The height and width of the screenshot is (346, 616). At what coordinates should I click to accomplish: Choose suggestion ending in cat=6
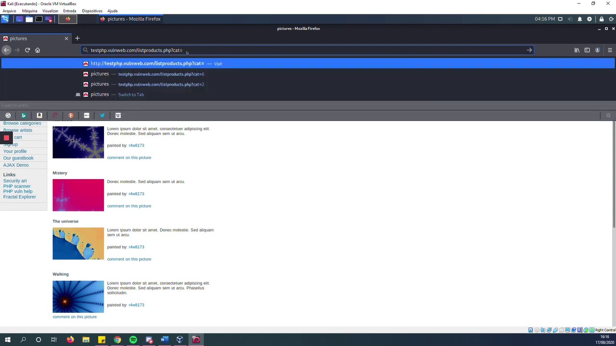(x=308, y=74)
